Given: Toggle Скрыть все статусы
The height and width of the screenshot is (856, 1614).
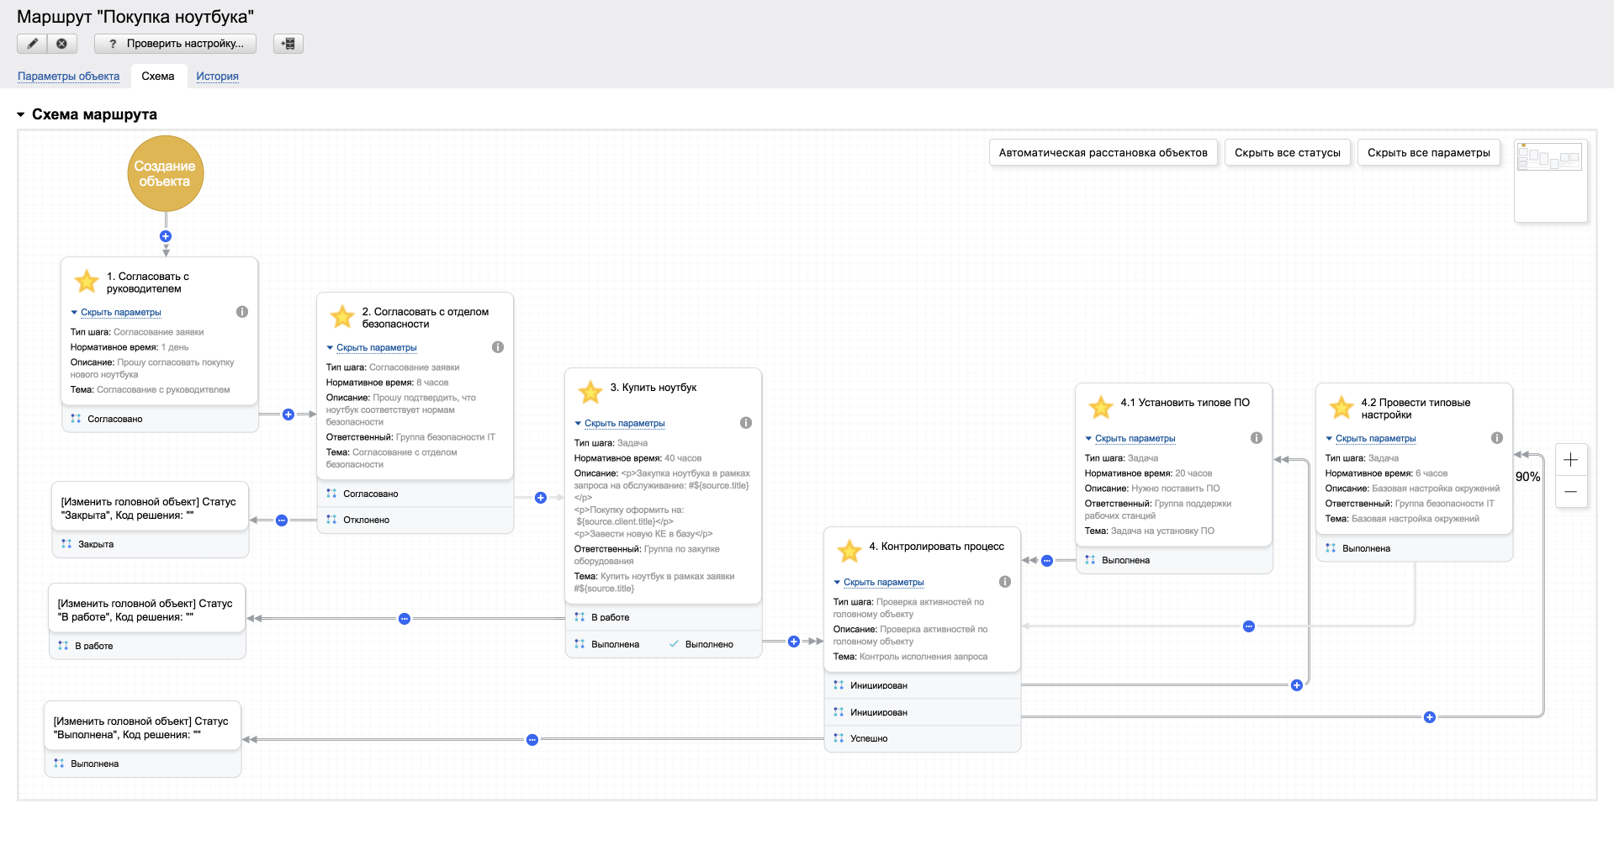Looking at the screenshot, I should 1287,153.
